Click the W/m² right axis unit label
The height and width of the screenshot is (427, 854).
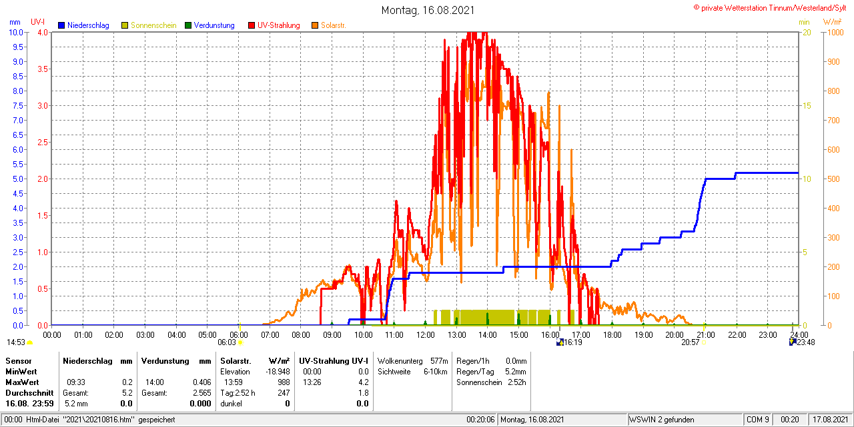point(833,21)
